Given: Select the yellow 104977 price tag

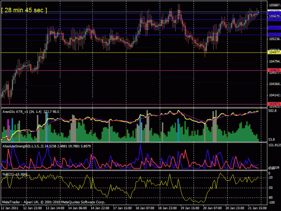Looking at the screenshot, I should 274,52.
